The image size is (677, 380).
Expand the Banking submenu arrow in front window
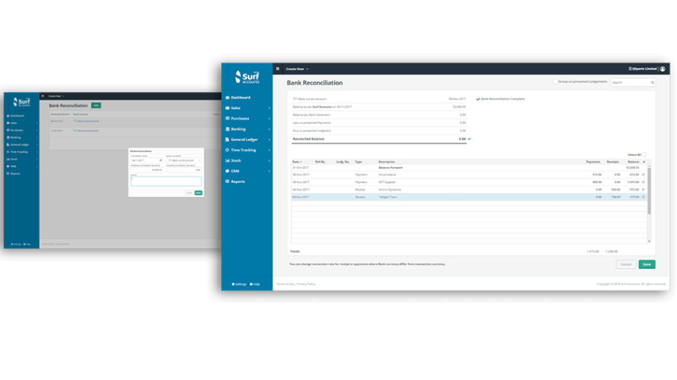pyautogui.click(x=269, y=129)
